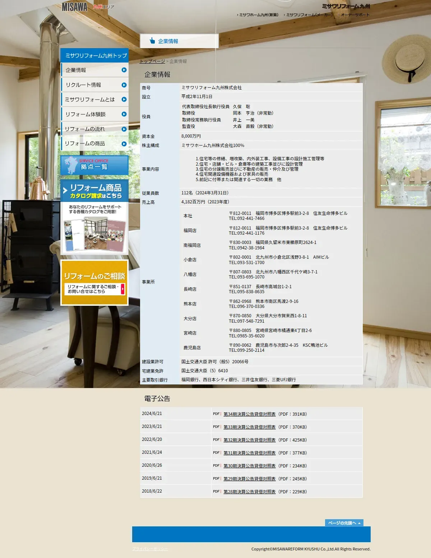This screenshot has width=431, height=558.
Task: Open 第34期決算公告貸借対照表 link
Action: (x=250, y=414)
